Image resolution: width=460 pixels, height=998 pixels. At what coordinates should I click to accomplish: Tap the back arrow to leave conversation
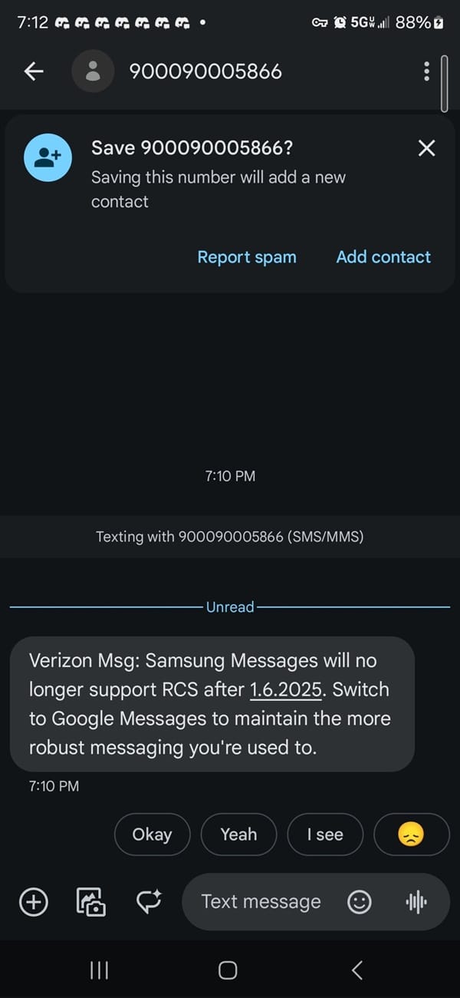click(x=34, y=71)
